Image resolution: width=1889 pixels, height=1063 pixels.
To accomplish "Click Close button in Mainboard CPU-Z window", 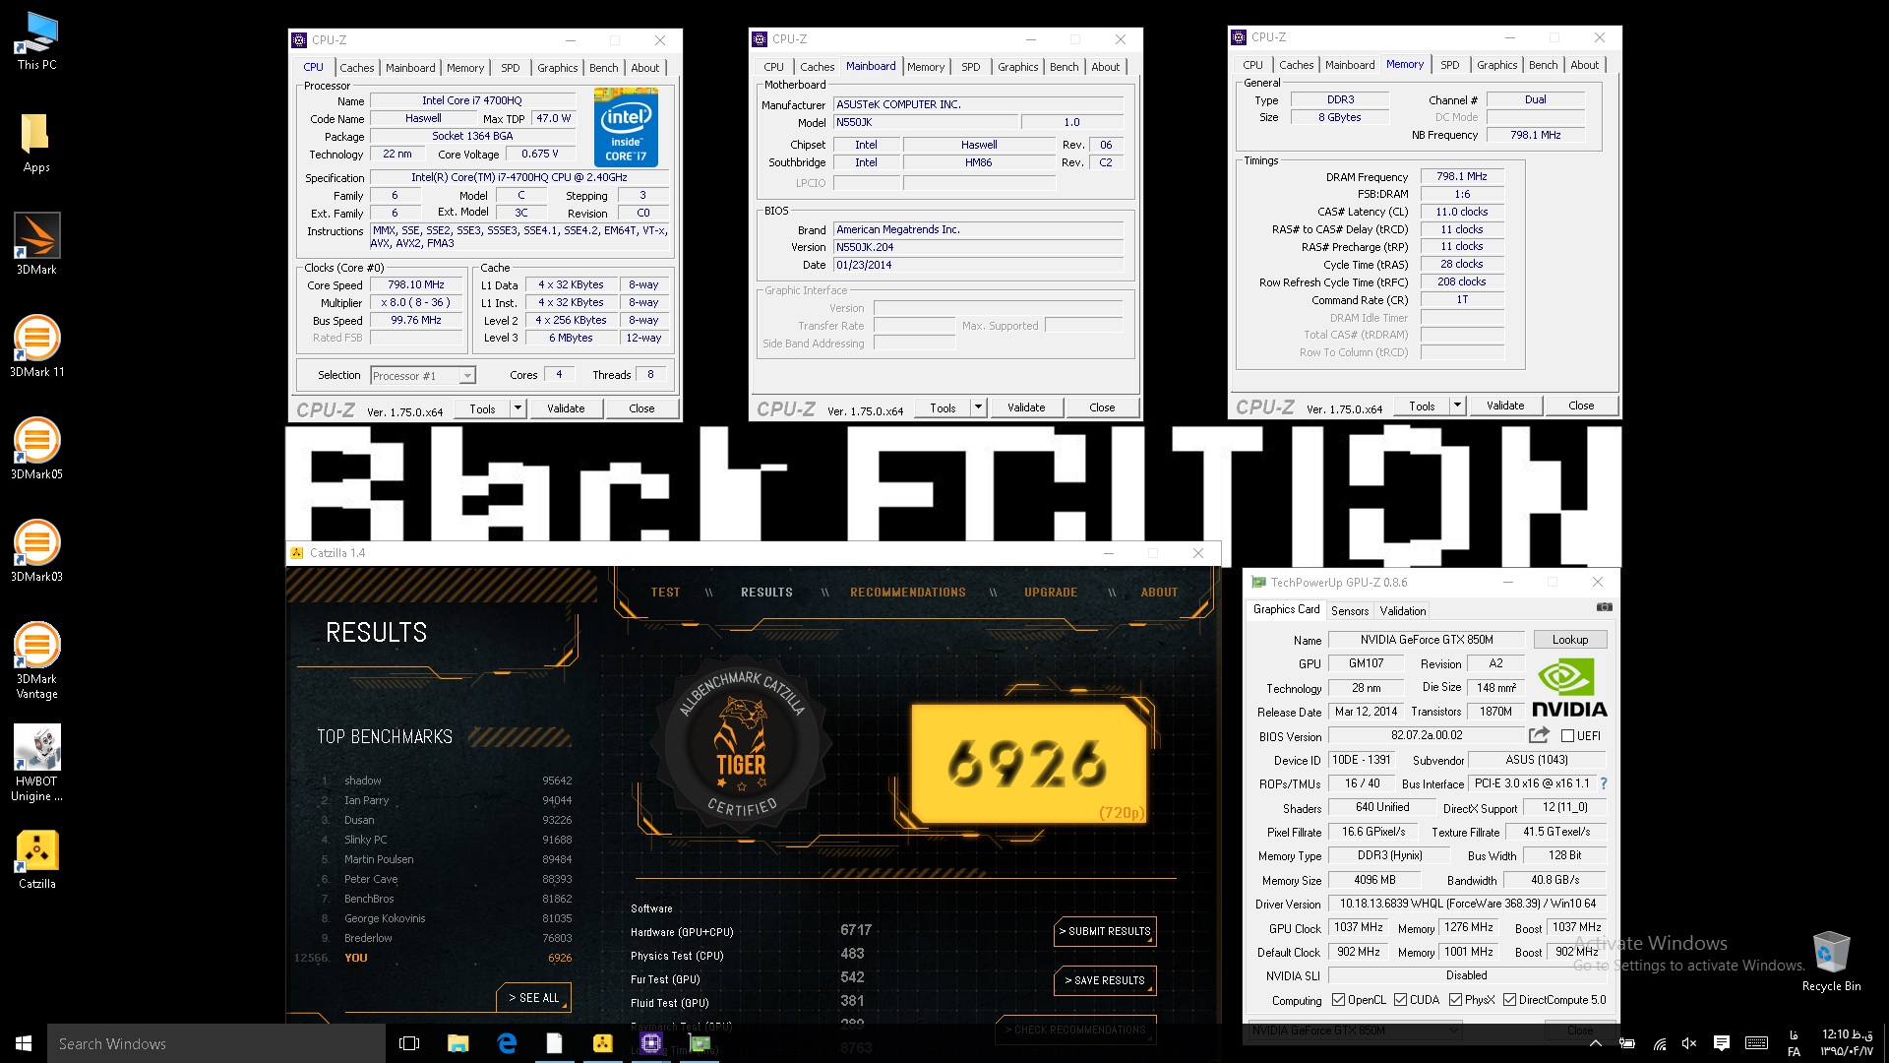I will (x=1102, y=407).
